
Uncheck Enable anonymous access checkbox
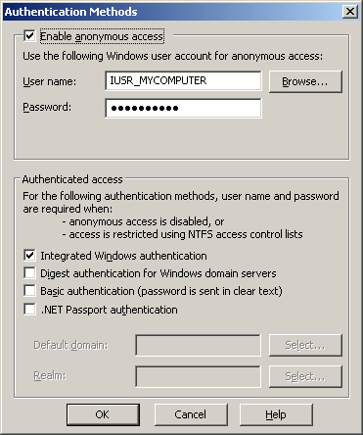coord(29,35)
